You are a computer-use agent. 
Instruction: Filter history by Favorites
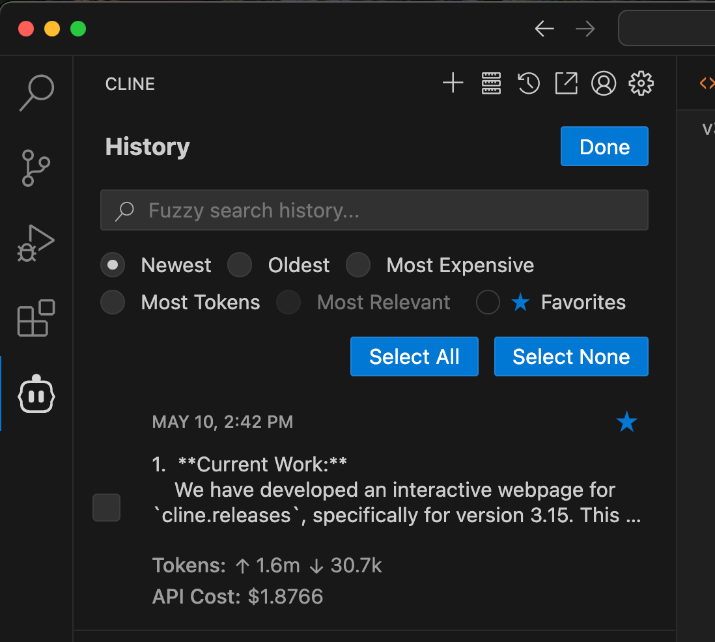488,302
